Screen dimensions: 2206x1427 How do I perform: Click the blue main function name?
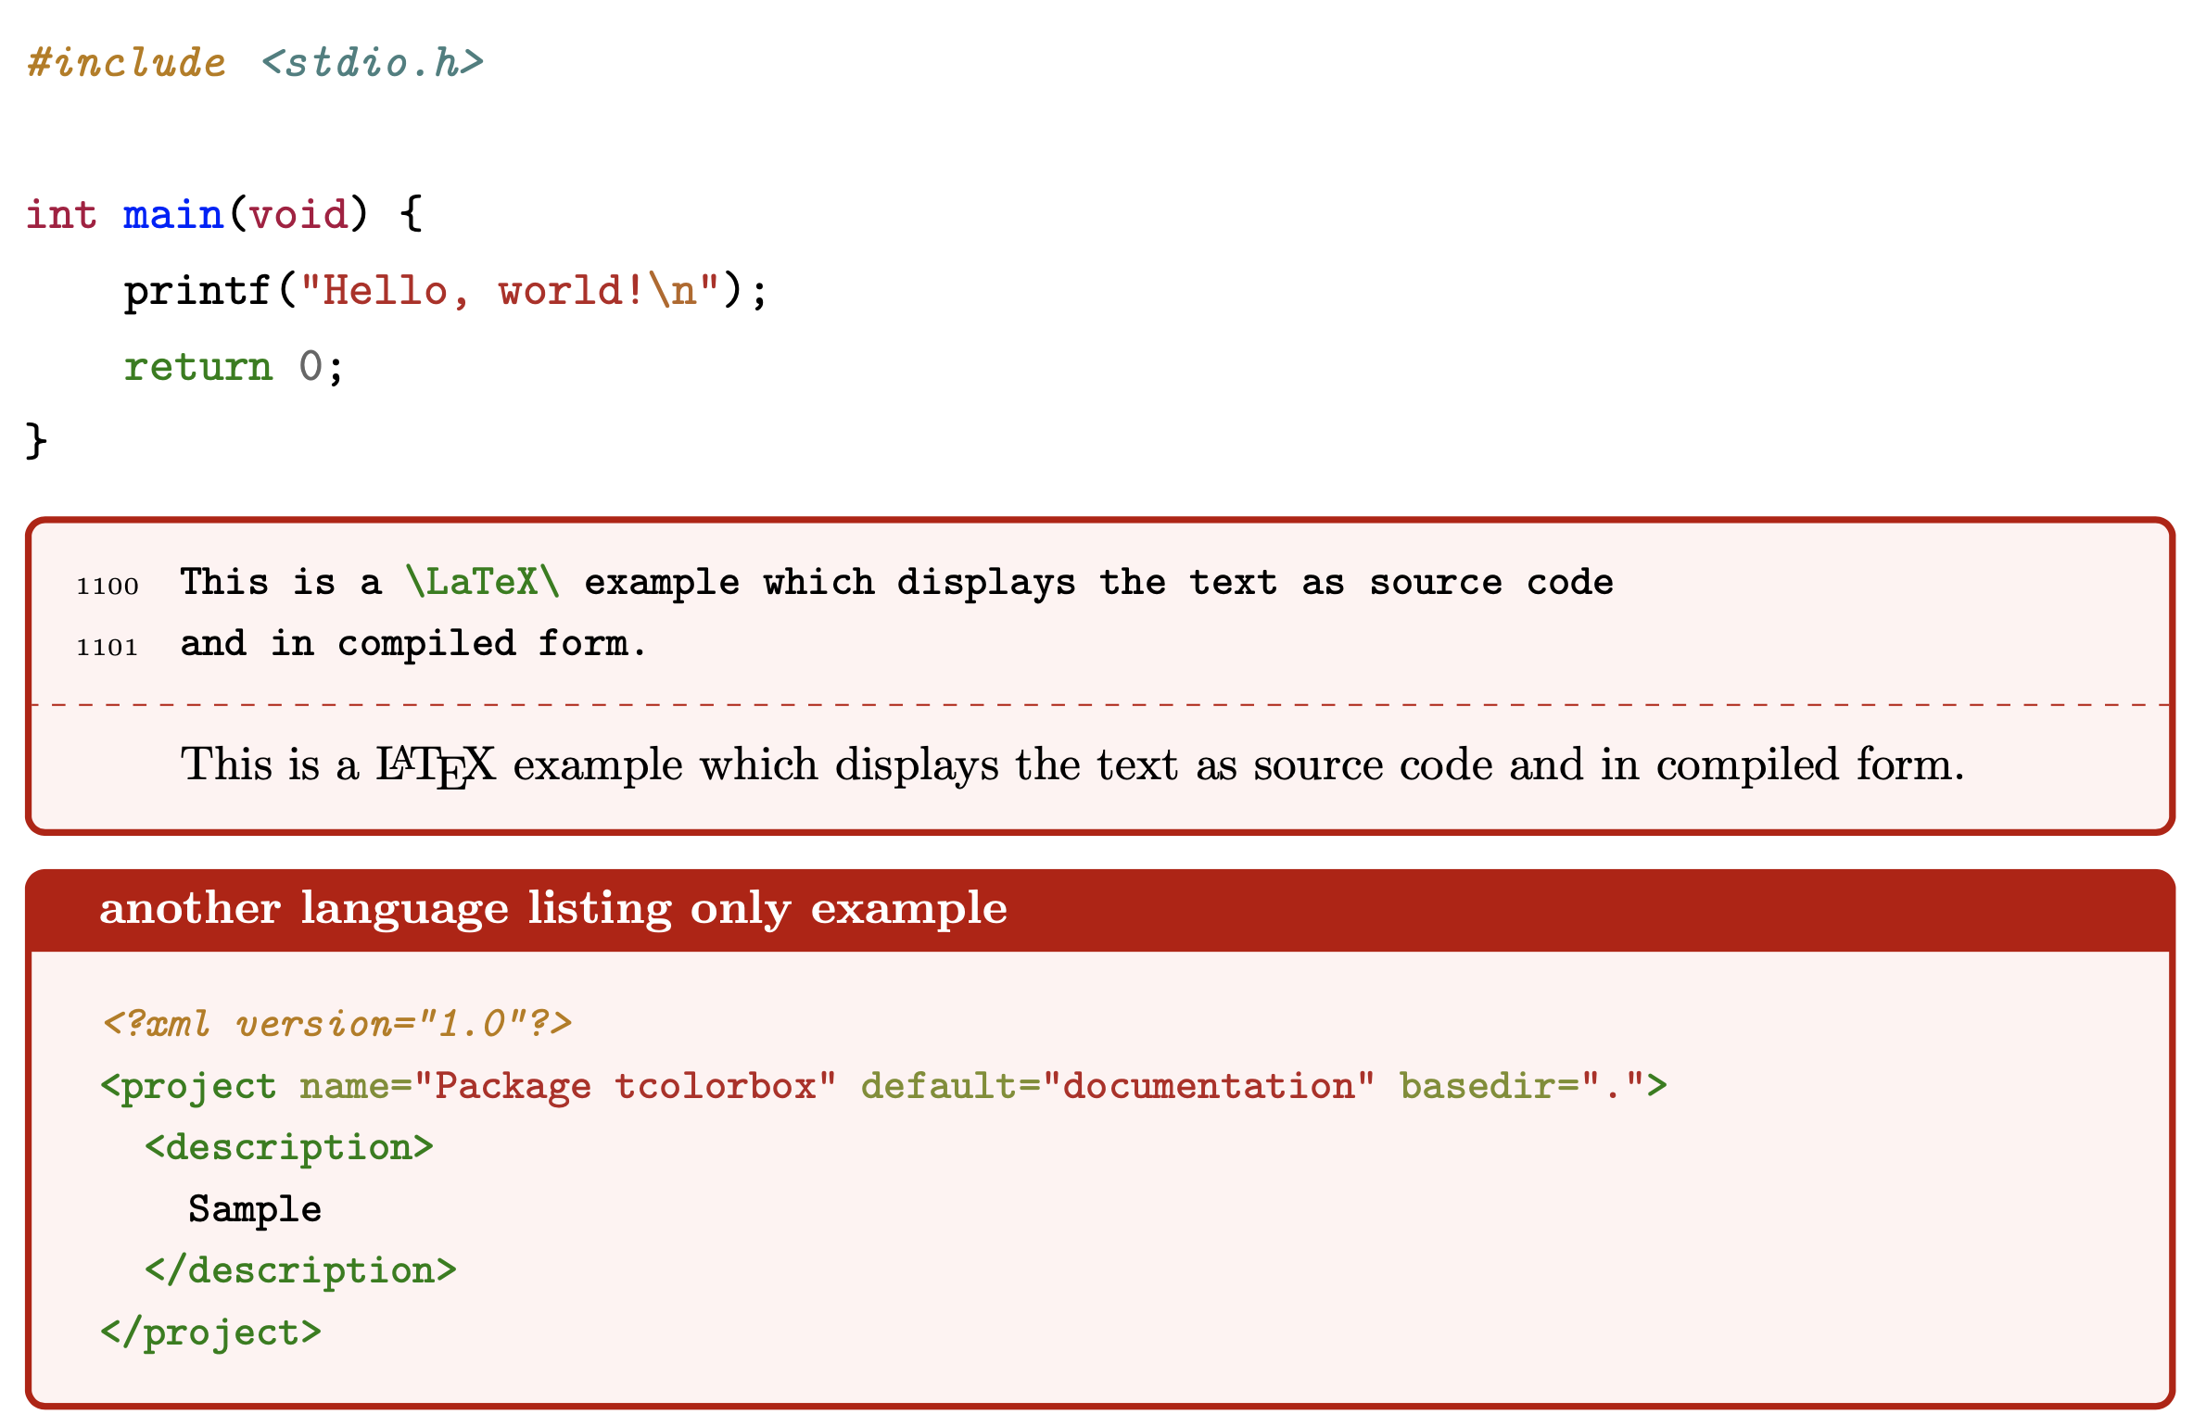coord(173,215)
